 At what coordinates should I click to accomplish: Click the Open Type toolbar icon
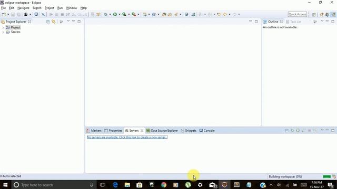pyautogui.click(x=164, y=14)
